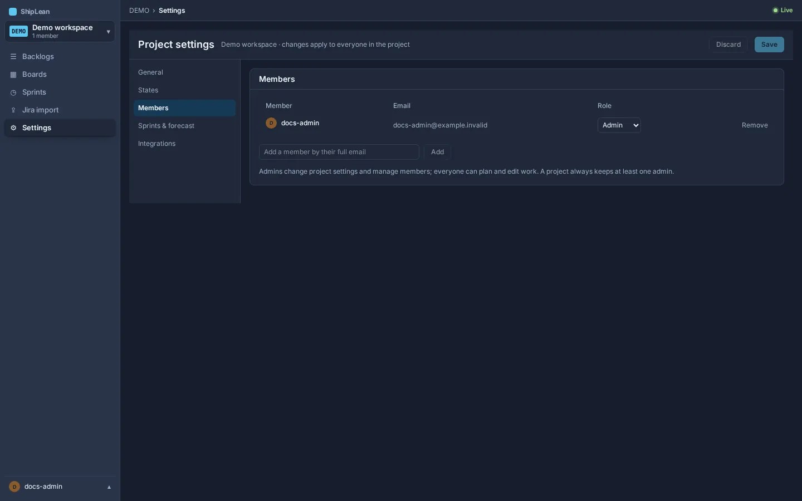
Task: Click the Discard button
Action: tap(728, 45)
